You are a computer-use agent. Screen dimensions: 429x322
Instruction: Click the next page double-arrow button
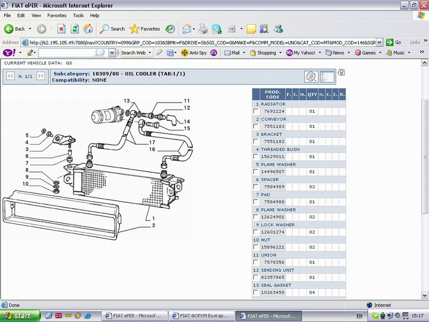pos(42,77)
